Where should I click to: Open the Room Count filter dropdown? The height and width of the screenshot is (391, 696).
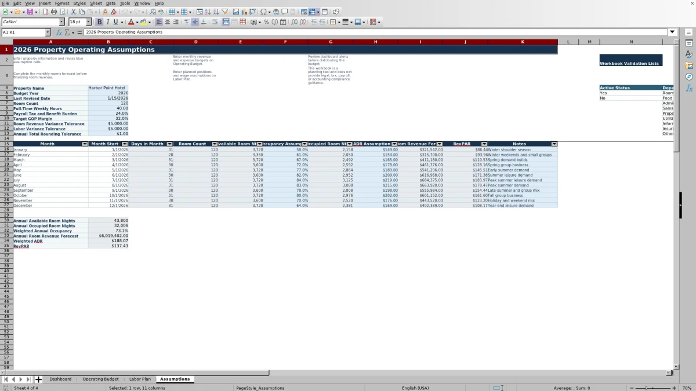click(x=215, y=144)
